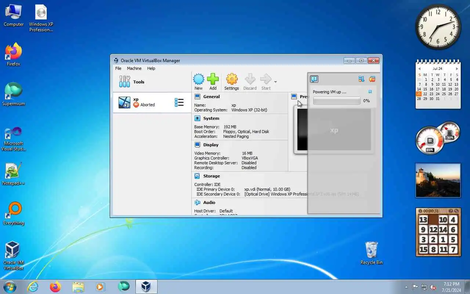Screen dimensions: 470x294
Task: Click the lighthouse slideshow gadget picture
Action: [x=438, y=180]
